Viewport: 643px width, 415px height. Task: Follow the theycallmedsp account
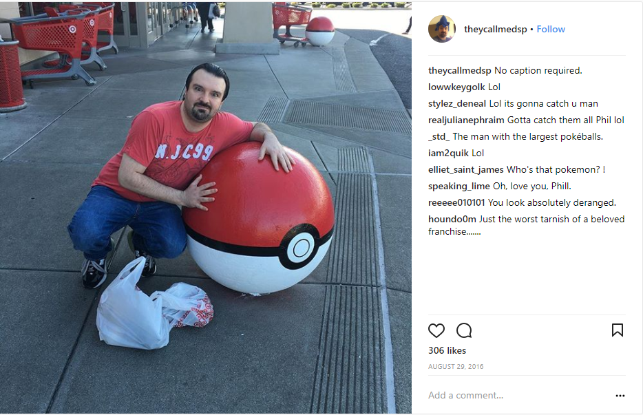pos(551,29)
